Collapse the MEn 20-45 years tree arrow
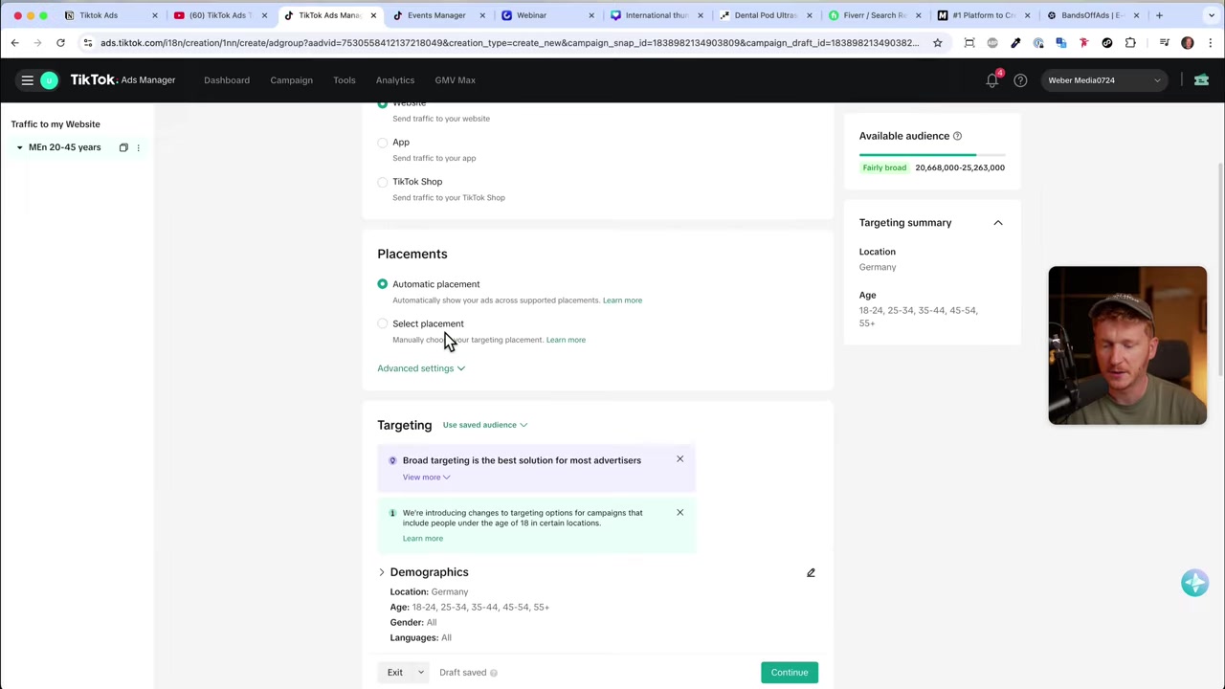Image resolution: width=1225 pixels, height=689 pixels. [19, 147]
